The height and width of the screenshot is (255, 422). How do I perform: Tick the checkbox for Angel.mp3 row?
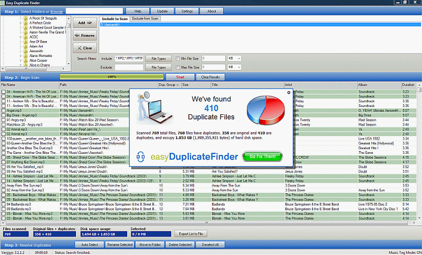click(x=3, y=111)
